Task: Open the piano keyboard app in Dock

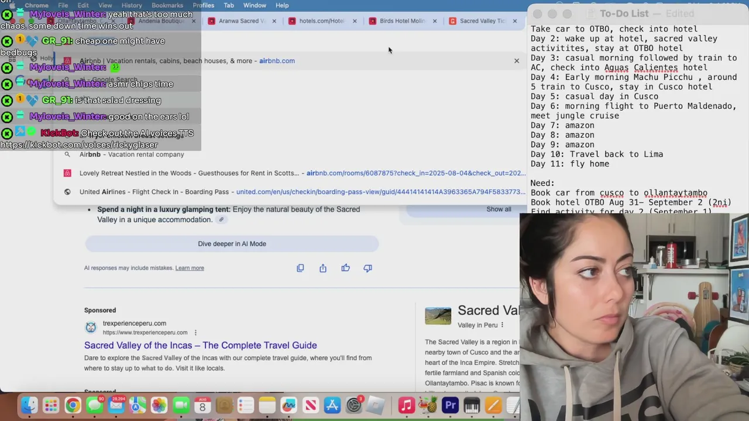Action: pyautogui.click(x=472, y=405)
